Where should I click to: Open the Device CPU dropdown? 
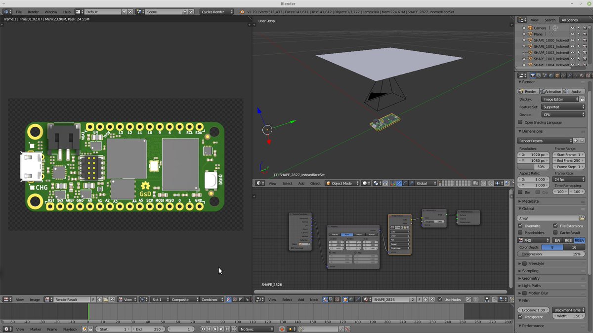pos(563,114)
